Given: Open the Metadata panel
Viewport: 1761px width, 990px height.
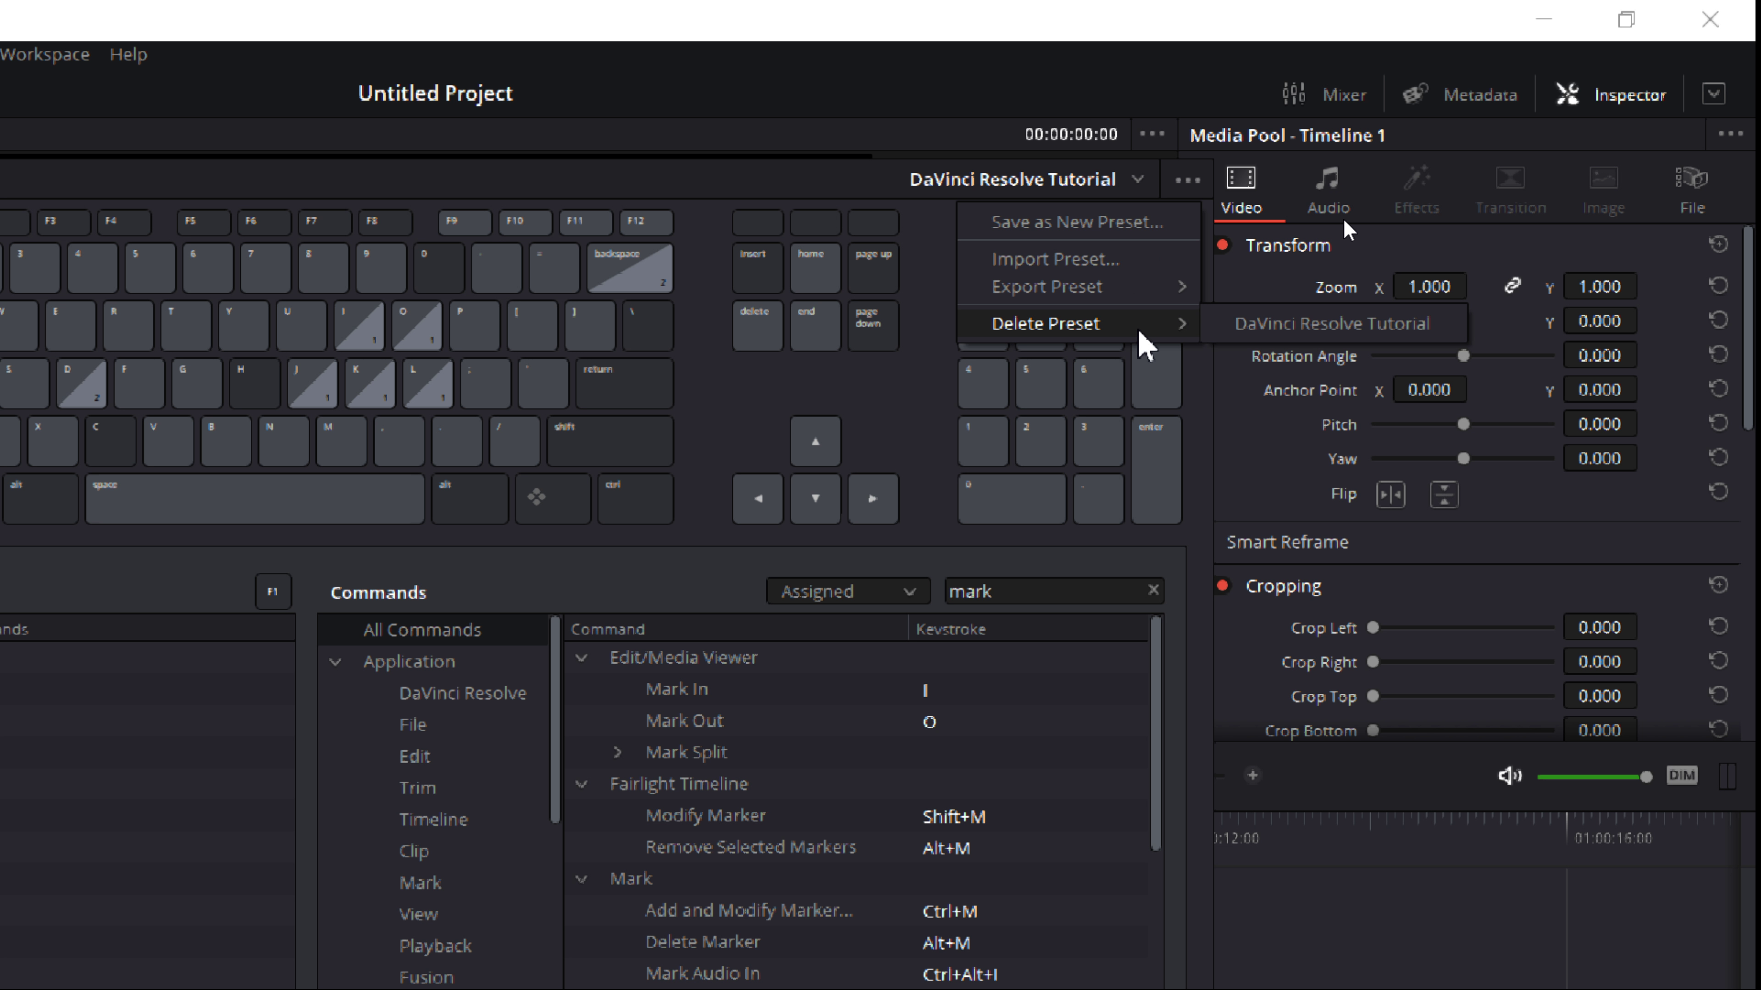Looking at the screenshot, I should pos(1460,94).
